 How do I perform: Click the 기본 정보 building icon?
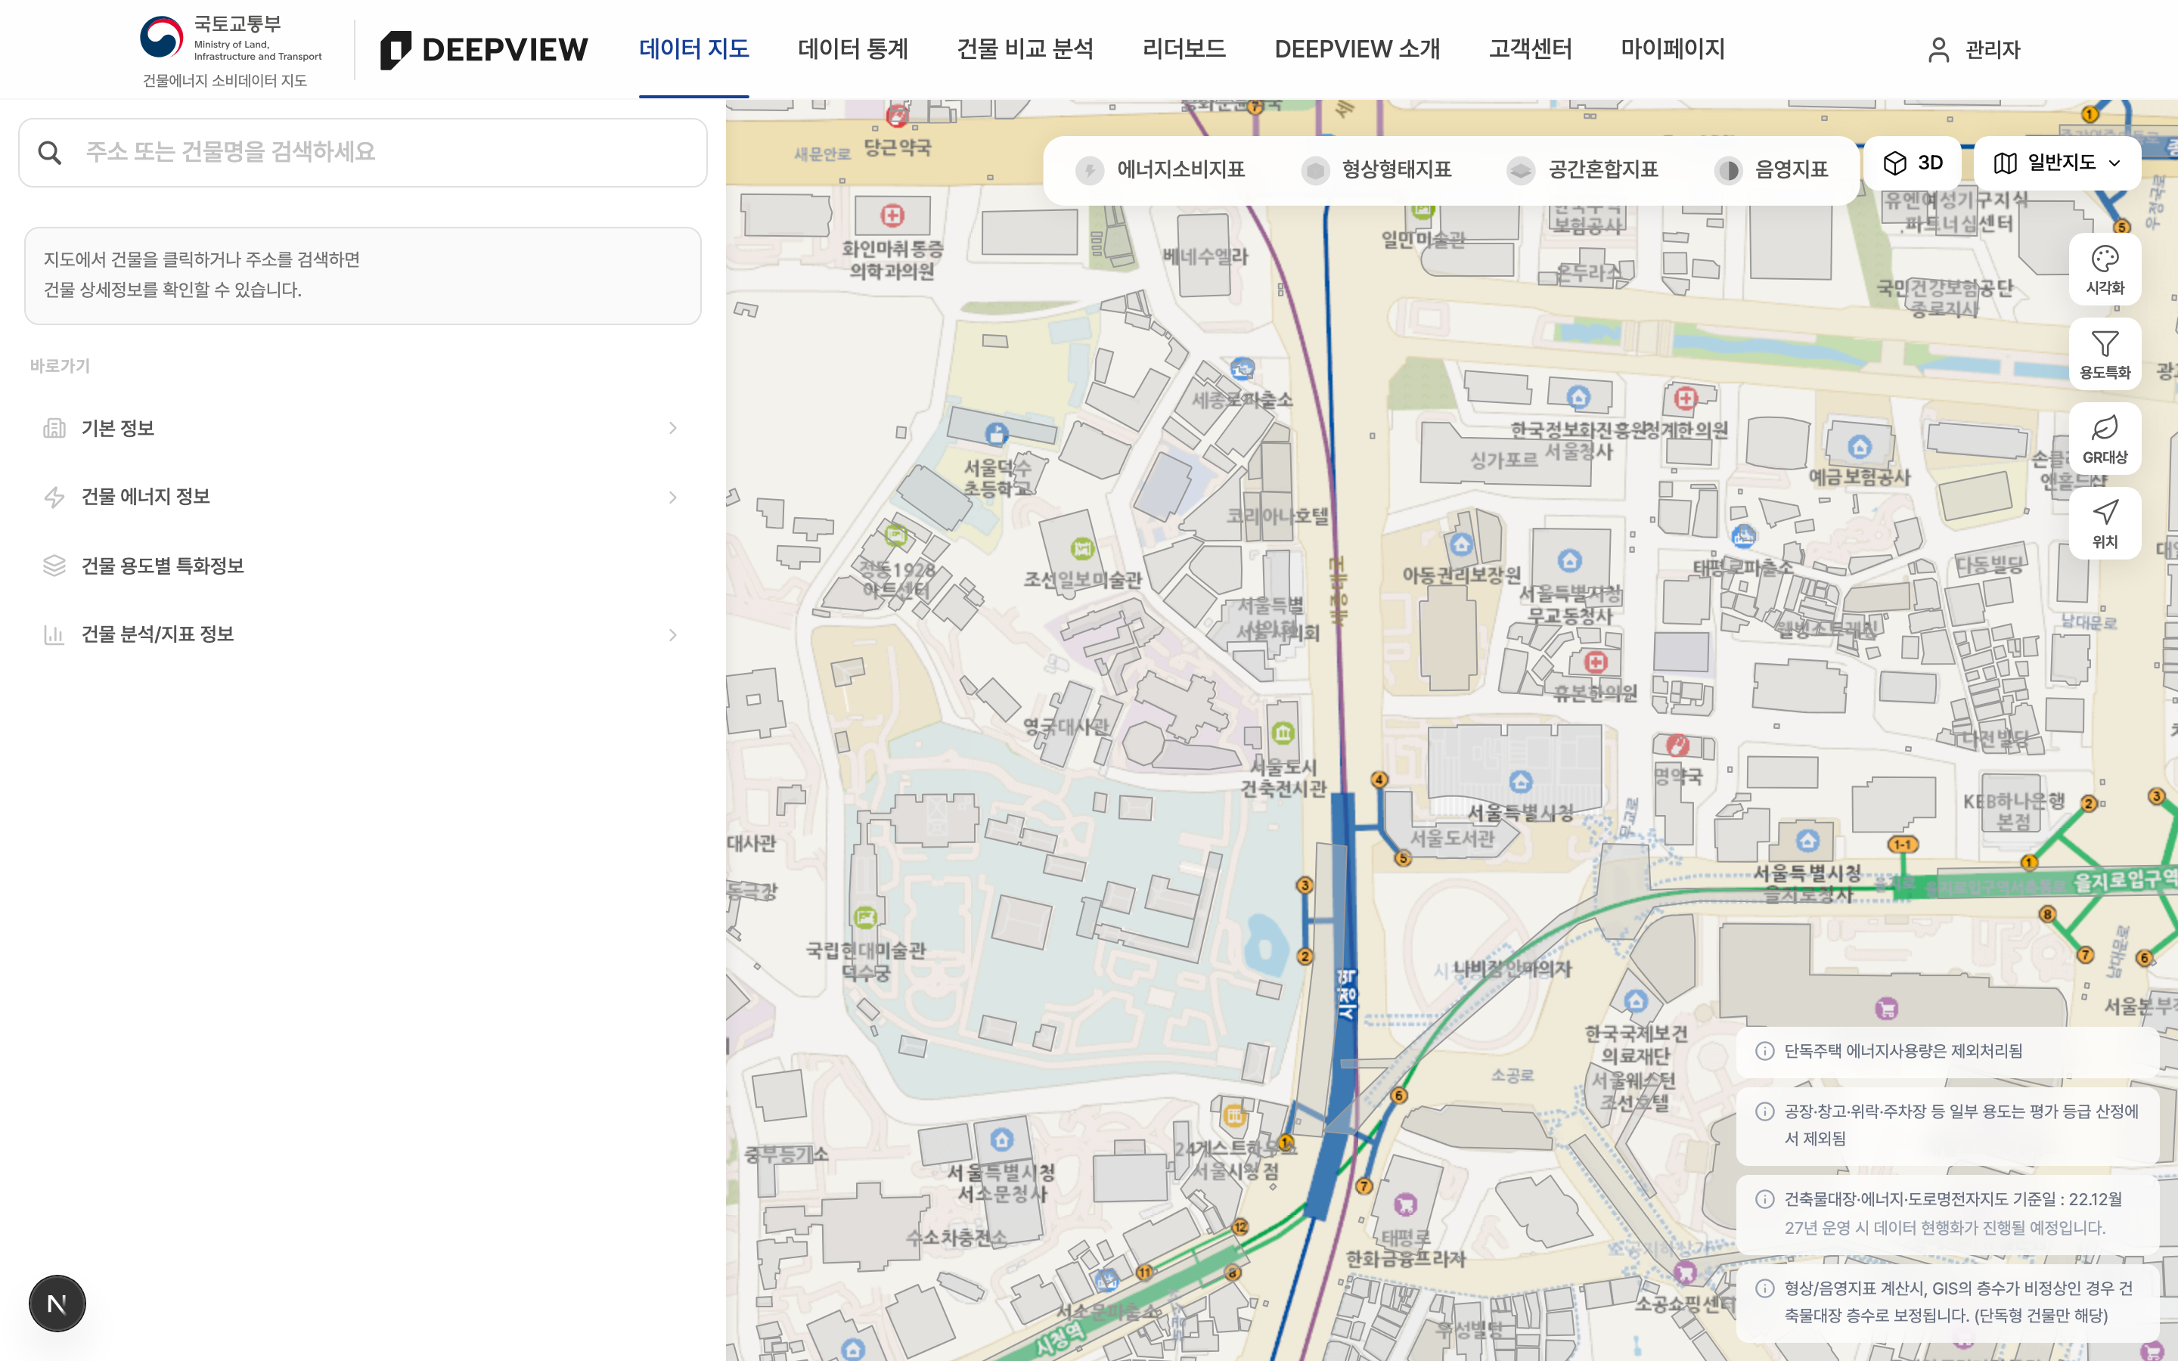click(55, 429)
